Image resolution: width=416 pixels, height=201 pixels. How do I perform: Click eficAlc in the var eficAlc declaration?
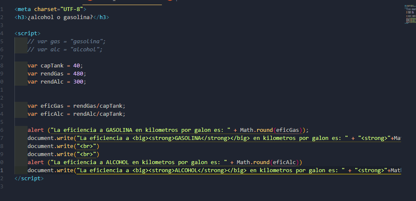point(52,114)
